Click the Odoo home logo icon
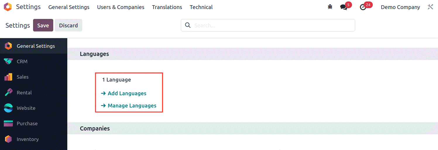 (8, 7)
